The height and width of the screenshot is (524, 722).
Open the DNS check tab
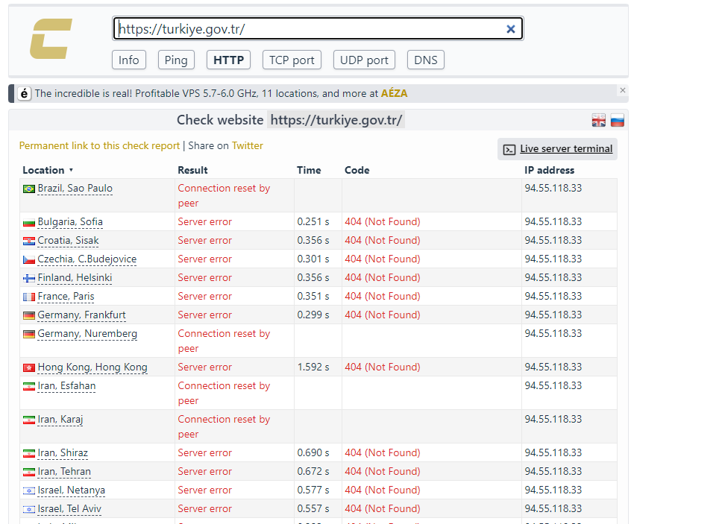[x=426, y=60]
